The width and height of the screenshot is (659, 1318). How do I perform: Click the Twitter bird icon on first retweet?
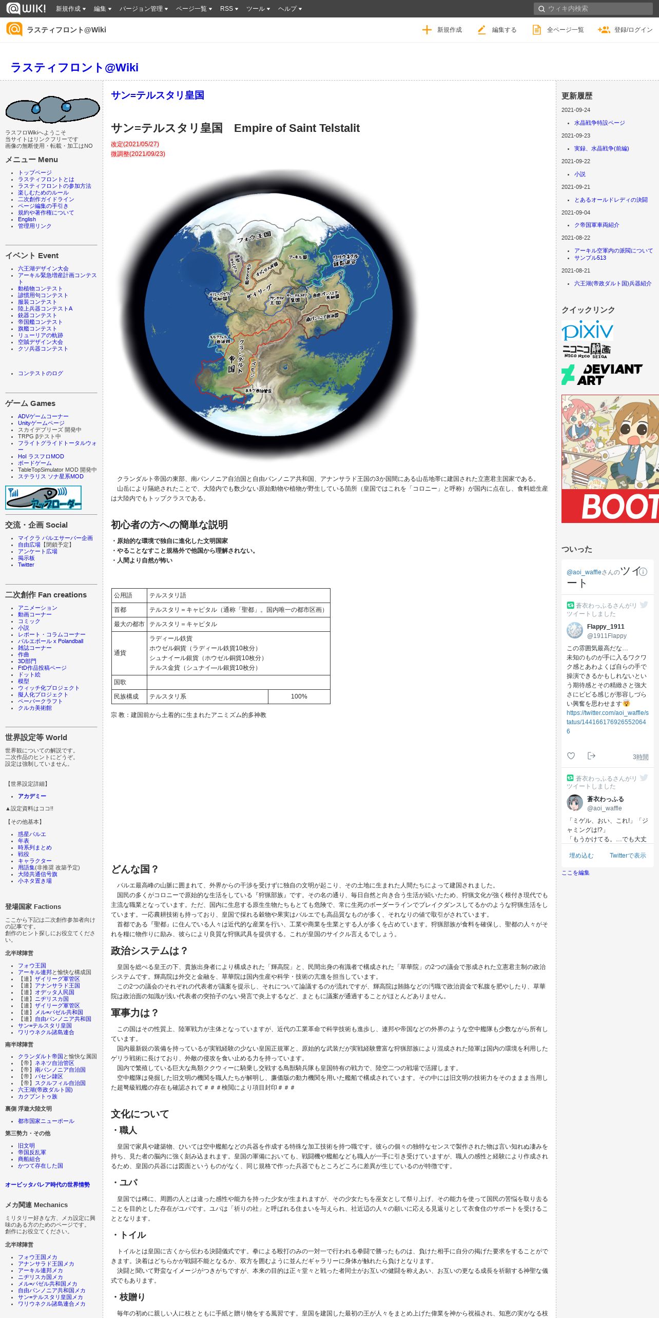[x=644, y=605]
